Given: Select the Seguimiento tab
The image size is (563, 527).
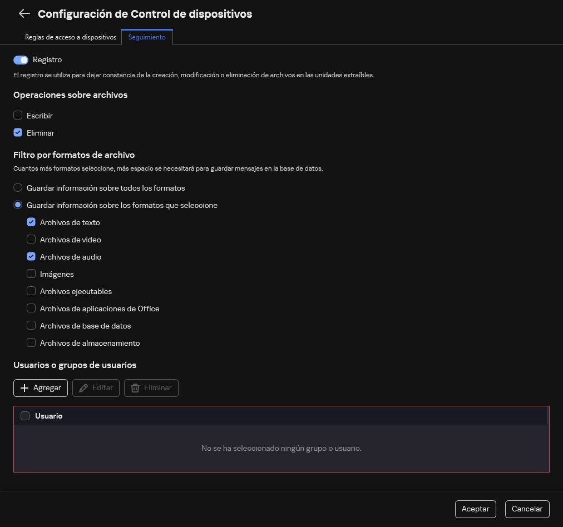Looking at the screenshot, I should [146, 37].
